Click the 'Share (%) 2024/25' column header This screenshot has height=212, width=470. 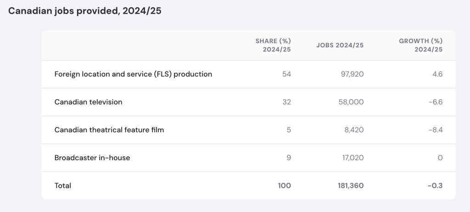(273, 45)
